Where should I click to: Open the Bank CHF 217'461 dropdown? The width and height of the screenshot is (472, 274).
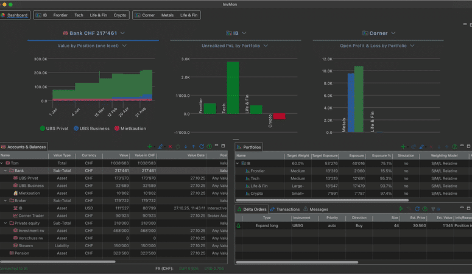(x=93, y=33)
